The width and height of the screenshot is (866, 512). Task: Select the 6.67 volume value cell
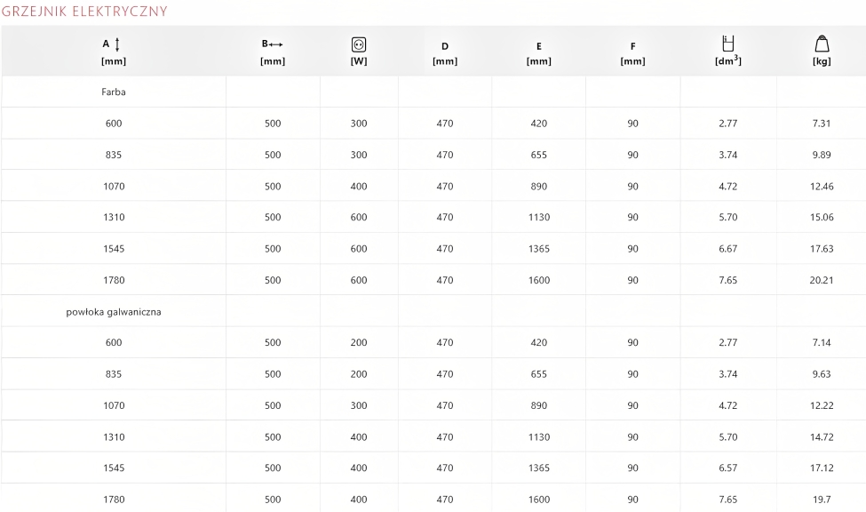(x=728, y=249)
